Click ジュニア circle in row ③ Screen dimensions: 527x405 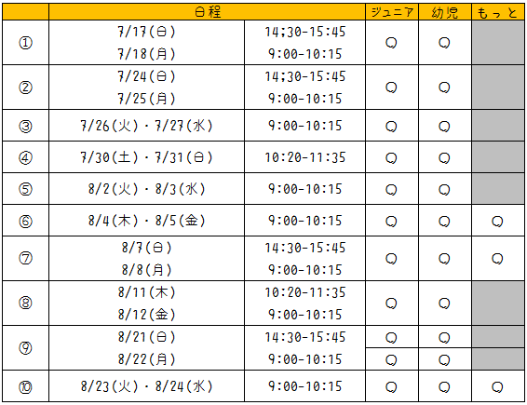[391, 127]
